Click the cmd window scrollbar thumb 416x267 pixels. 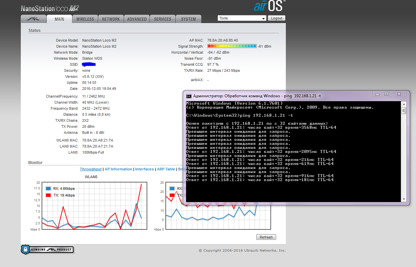(404, 111)
